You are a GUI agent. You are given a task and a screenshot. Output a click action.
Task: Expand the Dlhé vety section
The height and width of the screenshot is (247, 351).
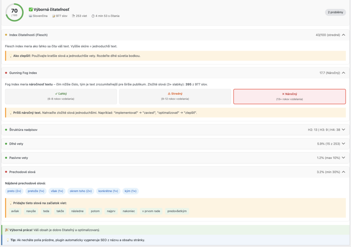click(344, 144)
